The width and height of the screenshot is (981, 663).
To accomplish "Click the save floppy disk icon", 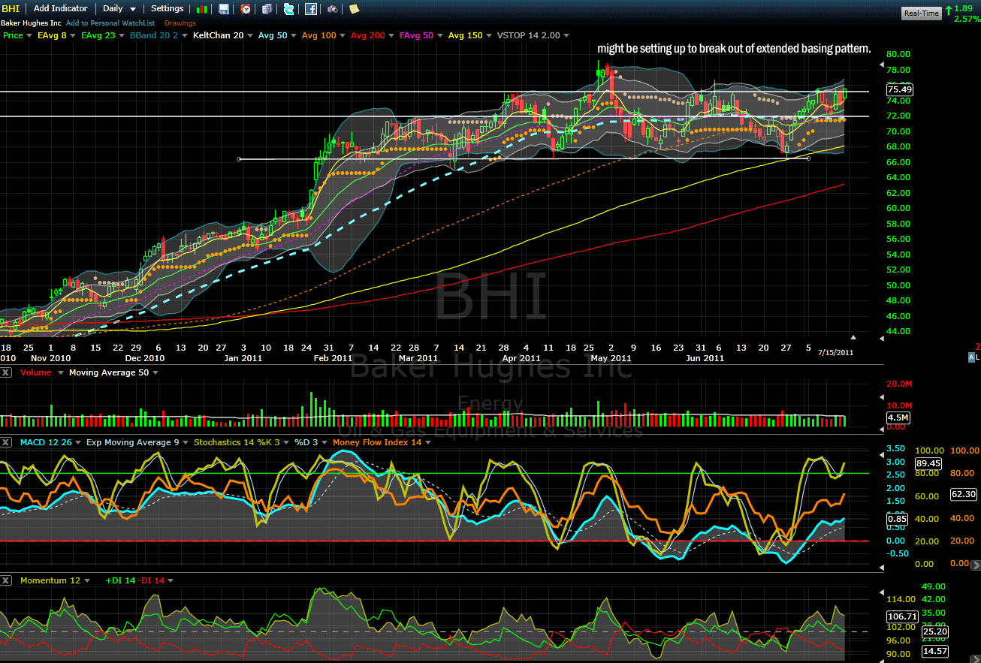I will pyautogui.click(x=224, y=9).
